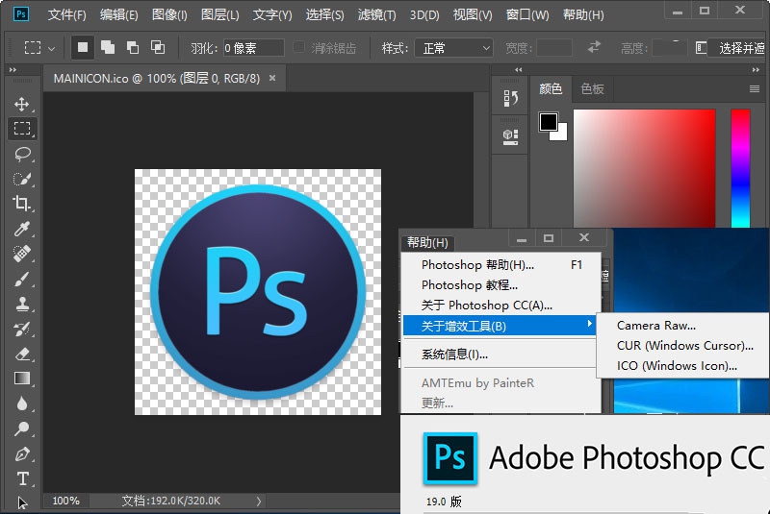This screenshot has width=770, height=514.
Task: Choose the Eyedropper tool
Action: click(x=21, y=229)
